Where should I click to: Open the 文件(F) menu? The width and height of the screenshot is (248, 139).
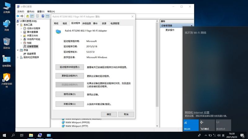pos(20,11)
